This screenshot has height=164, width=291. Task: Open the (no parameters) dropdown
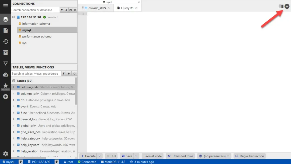tap(214, 156)
